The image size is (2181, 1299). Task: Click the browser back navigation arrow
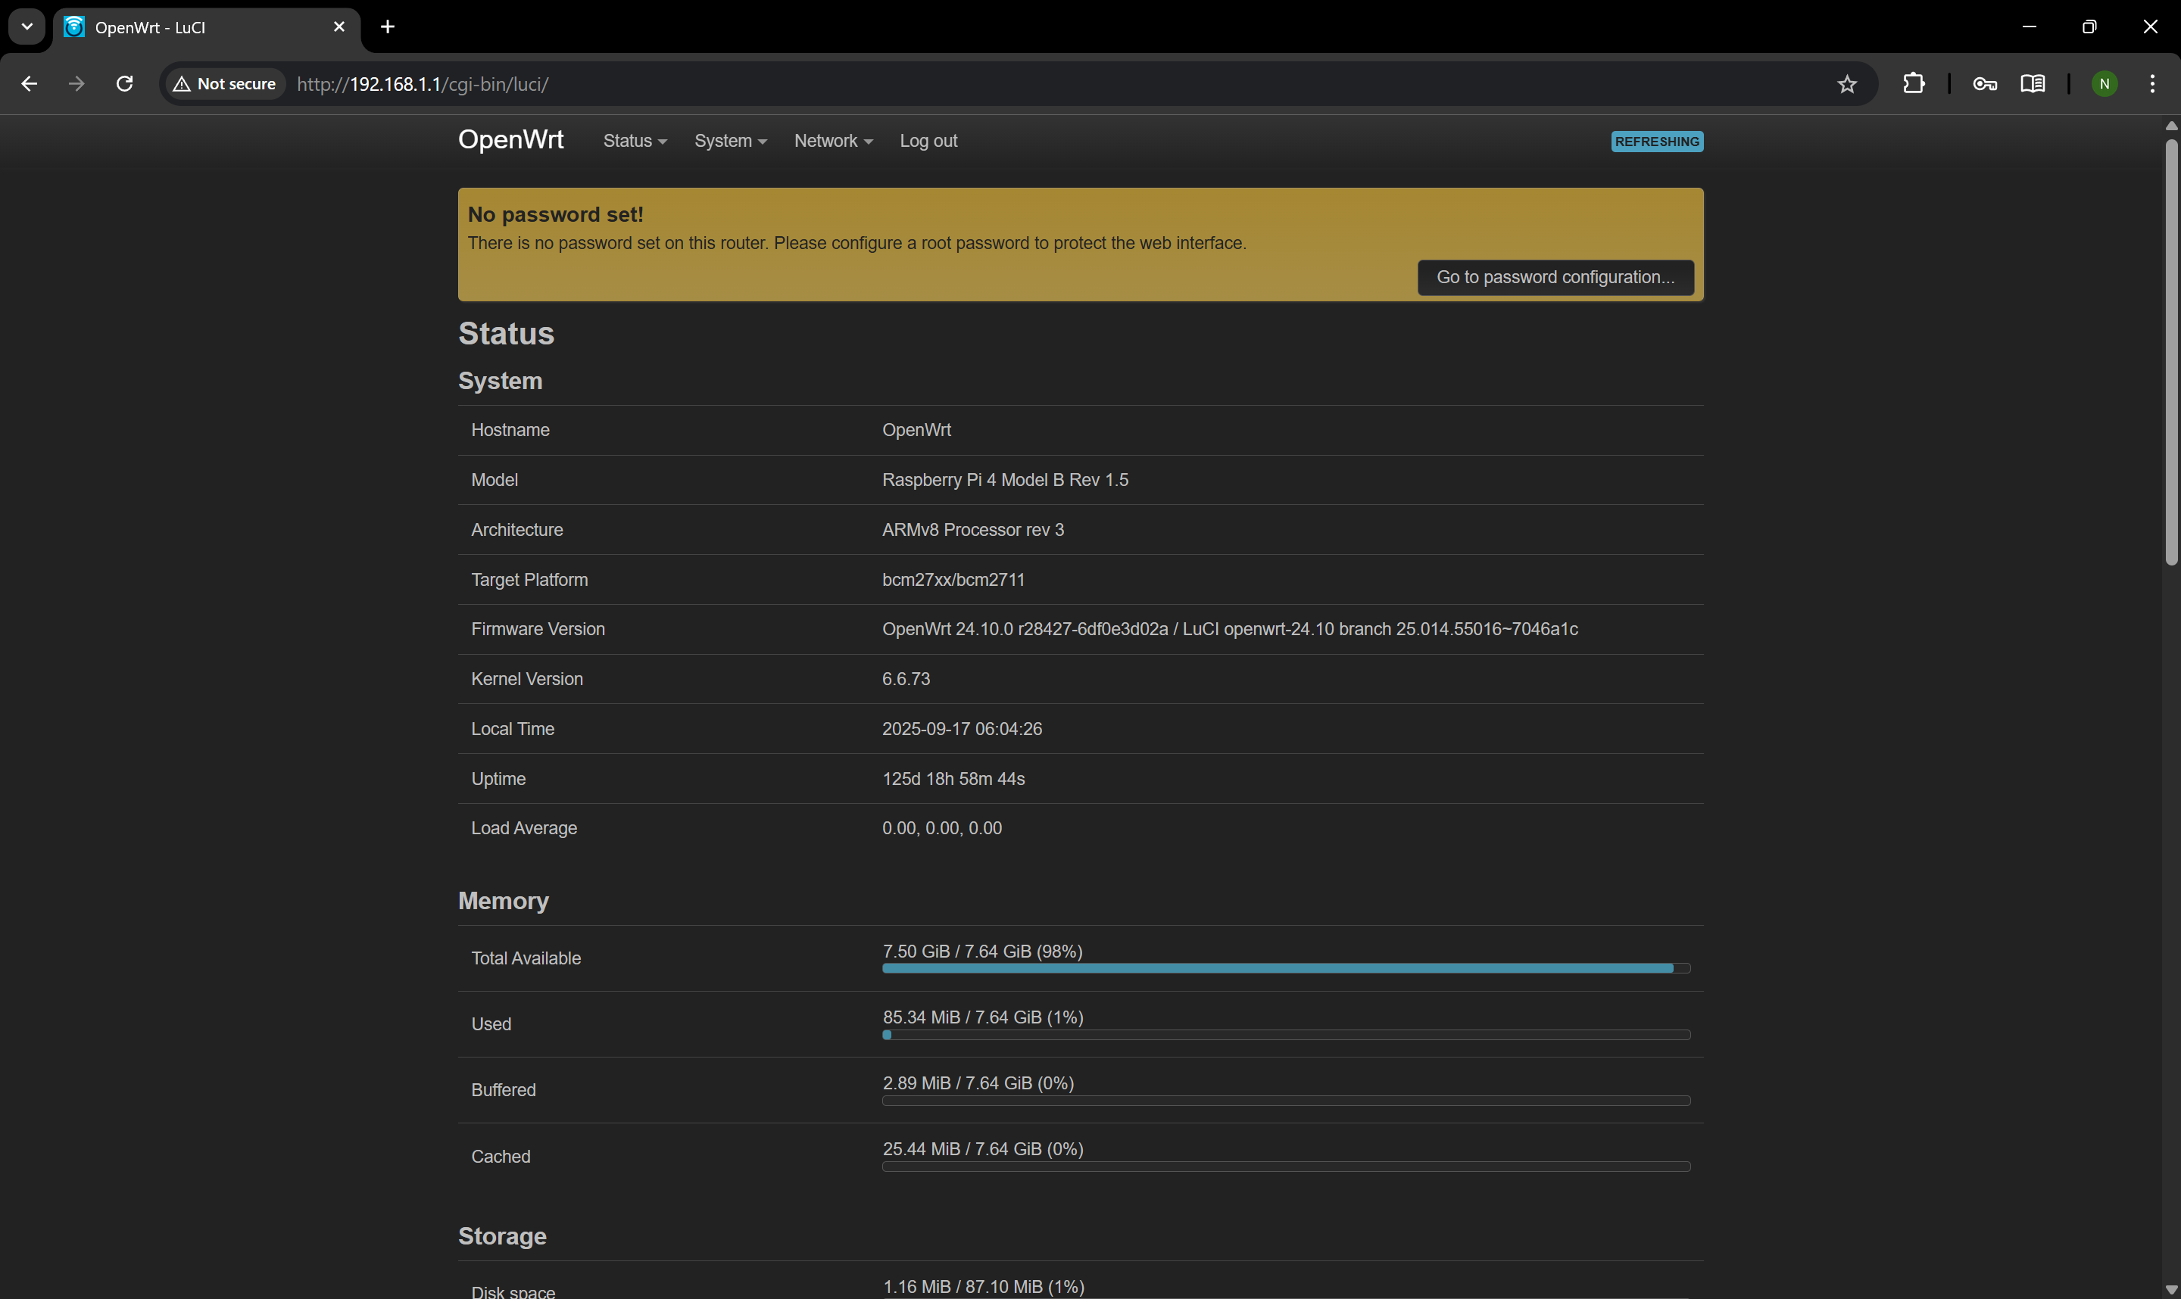[x=29, y=83]
